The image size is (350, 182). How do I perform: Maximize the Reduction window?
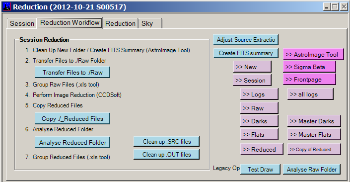click(x=335, y=6)
